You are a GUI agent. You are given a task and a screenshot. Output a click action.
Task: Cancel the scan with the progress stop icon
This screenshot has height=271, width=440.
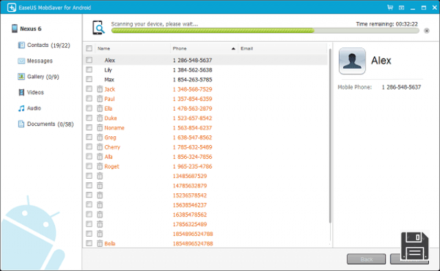[426, 31]
